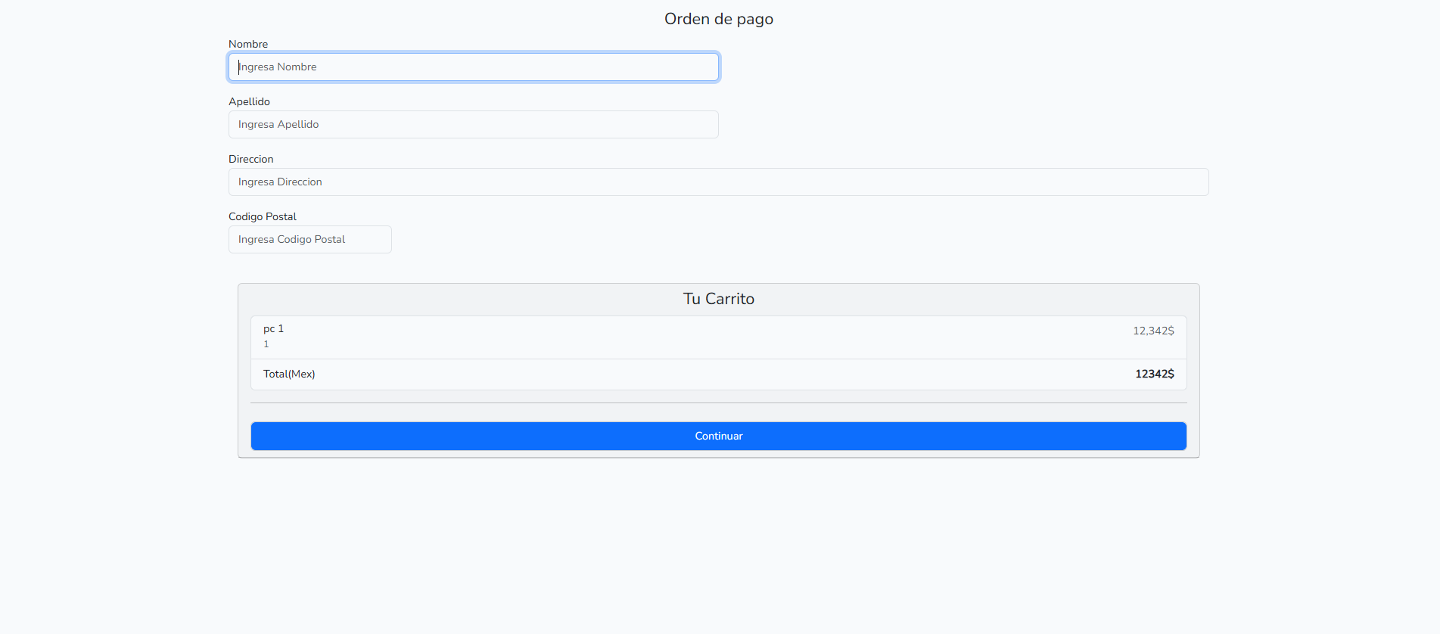1440x634 pixels.
Task: Click the 'Apellido' field label
Action: pos(249,101)
